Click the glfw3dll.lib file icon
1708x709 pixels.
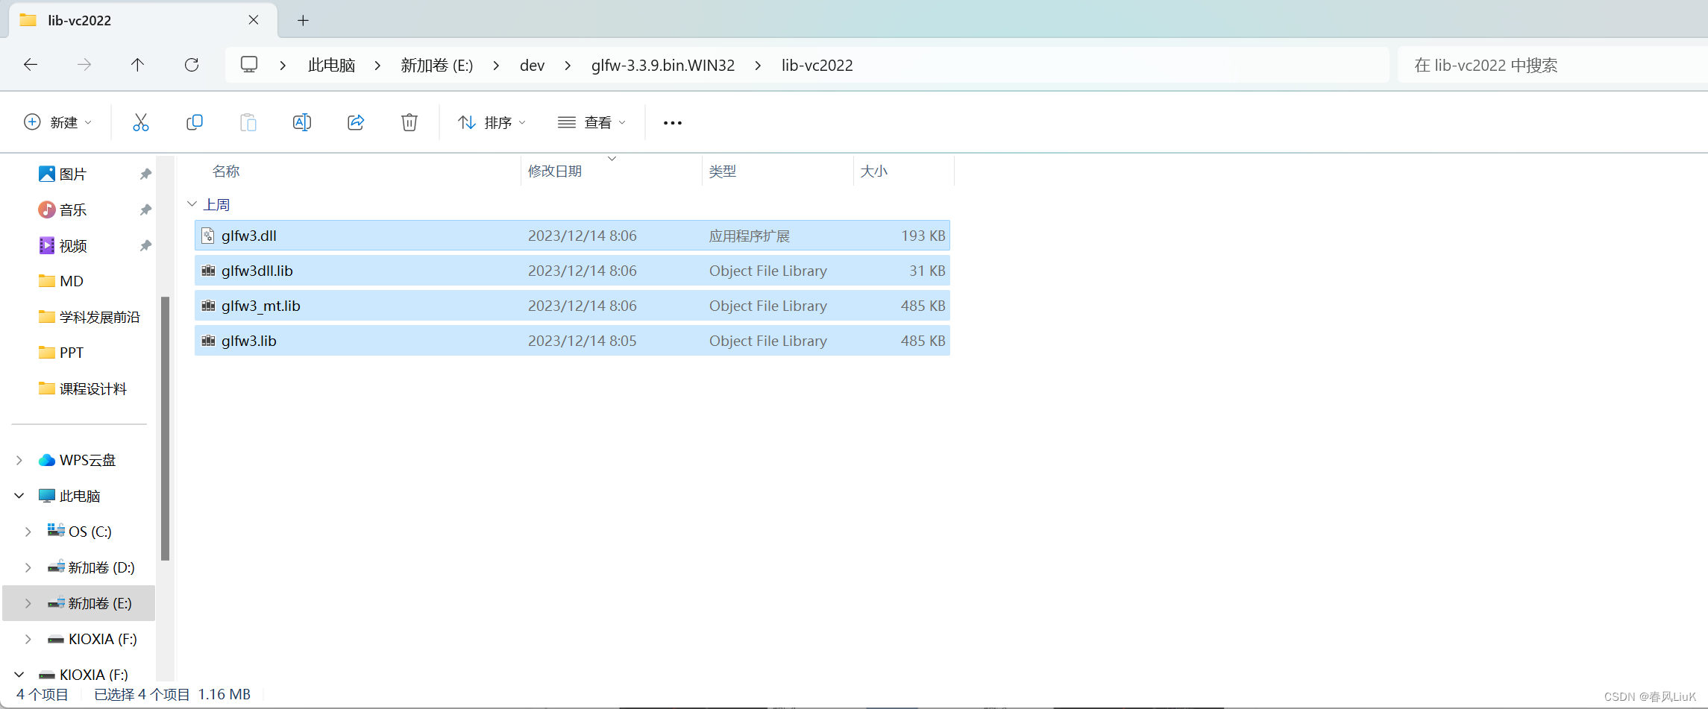pos(208,271)
